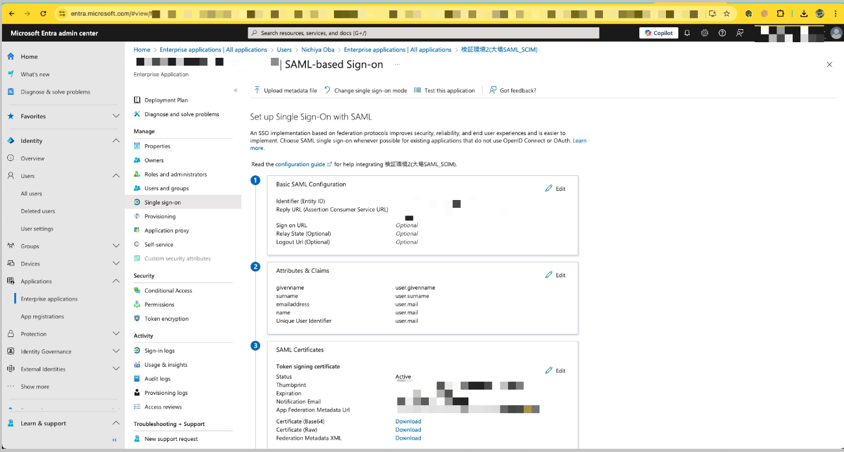Edit the Basic SAML Configuration section
This screenshot has height=452, width=844.
tap(556, 188)
